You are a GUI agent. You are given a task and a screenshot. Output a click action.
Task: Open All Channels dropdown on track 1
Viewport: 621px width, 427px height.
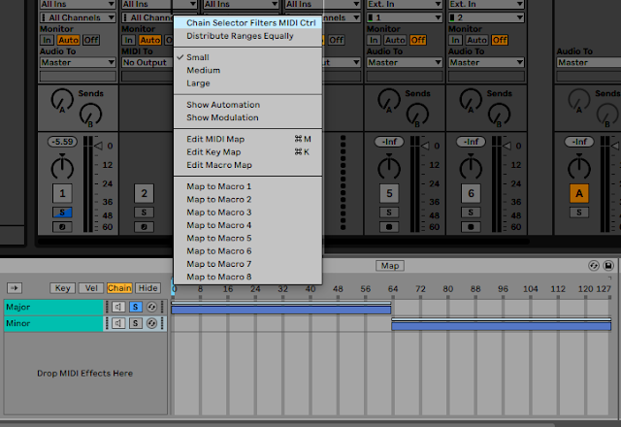point(78,17)
